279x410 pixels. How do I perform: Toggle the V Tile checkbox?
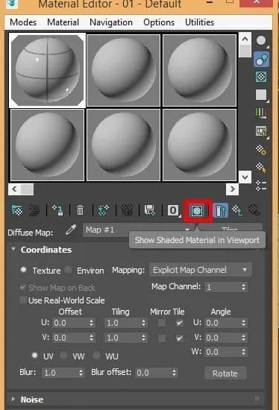click(179, 338)
